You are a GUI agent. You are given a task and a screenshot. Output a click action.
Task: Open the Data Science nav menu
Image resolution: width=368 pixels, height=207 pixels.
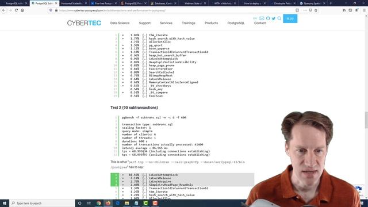coord(120,23)
